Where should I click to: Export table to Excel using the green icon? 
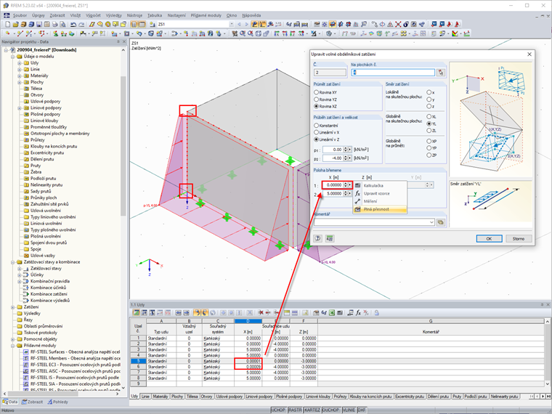(x=332, y=312)
